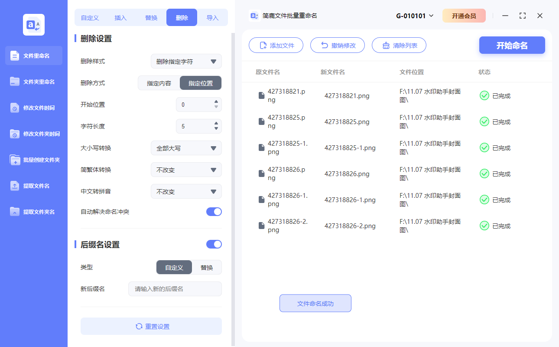Open the 提取文件名 tool
Viewport: 559px width, 347px height.
[x=33, y=186]
